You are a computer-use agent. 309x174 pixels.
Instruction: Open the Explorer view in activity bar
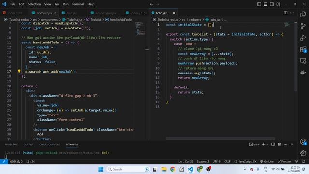pyautogui.click(x=303, y=14)
